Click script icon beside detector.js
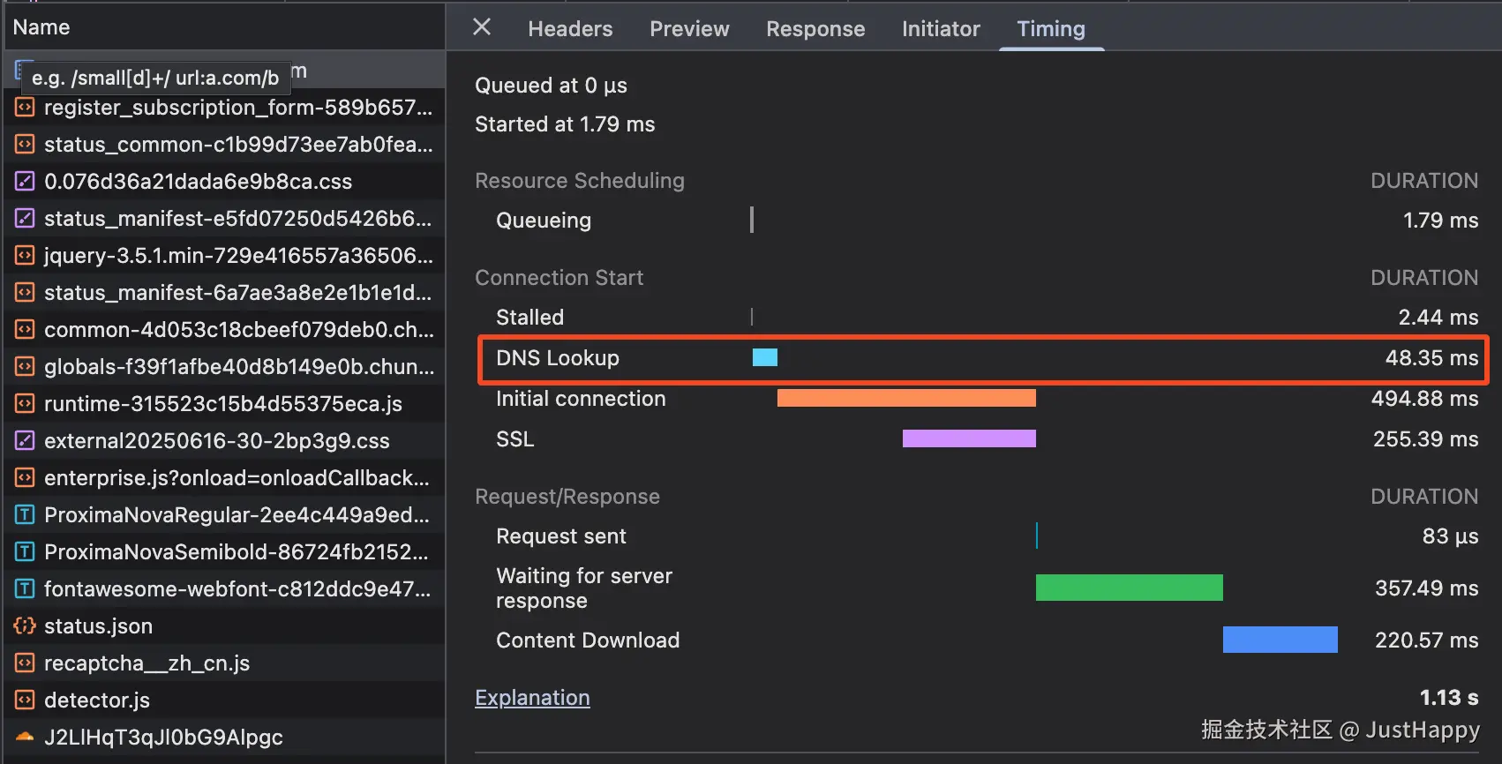Viewport: 1502px width, 764px height. click(x=25, y=700)
